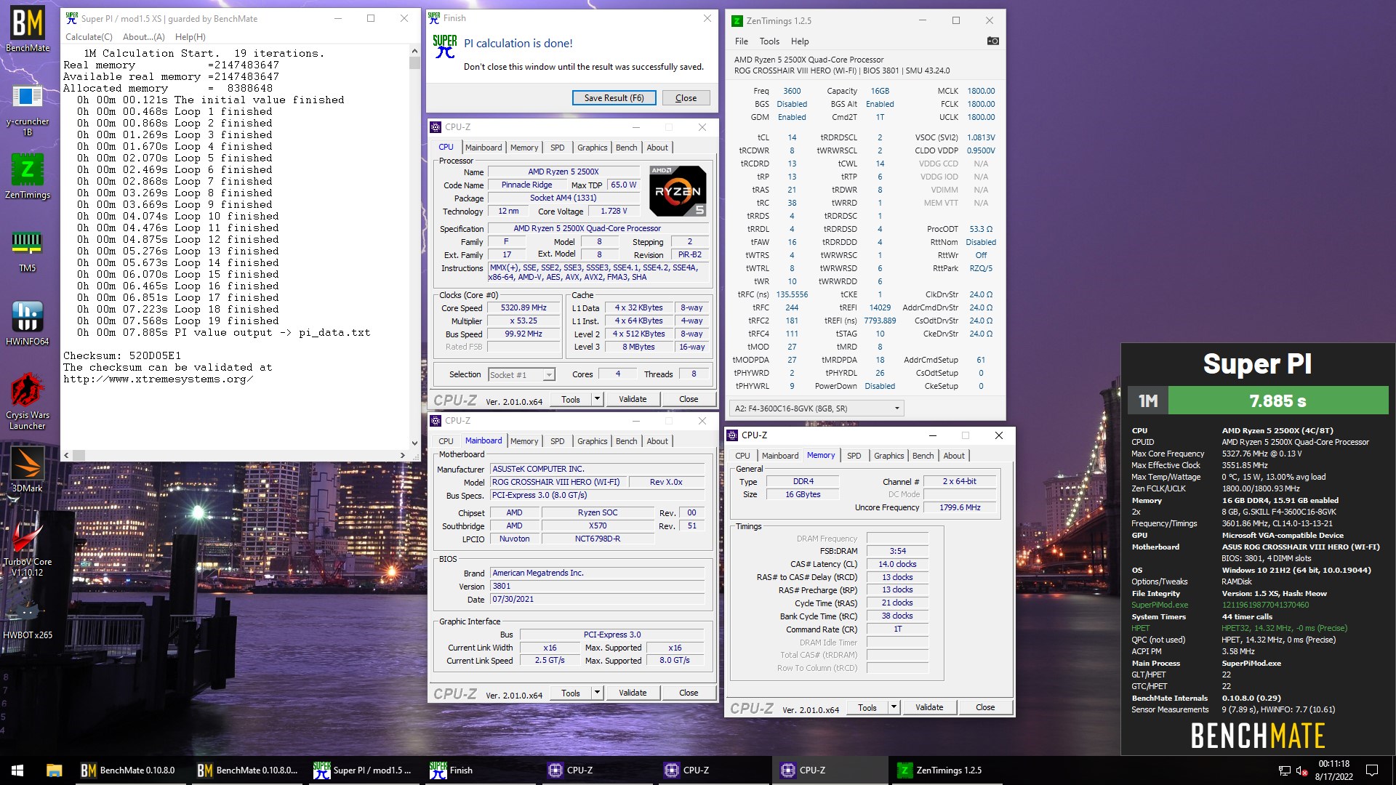Click the Save Result (F6) button

point(614,98)
